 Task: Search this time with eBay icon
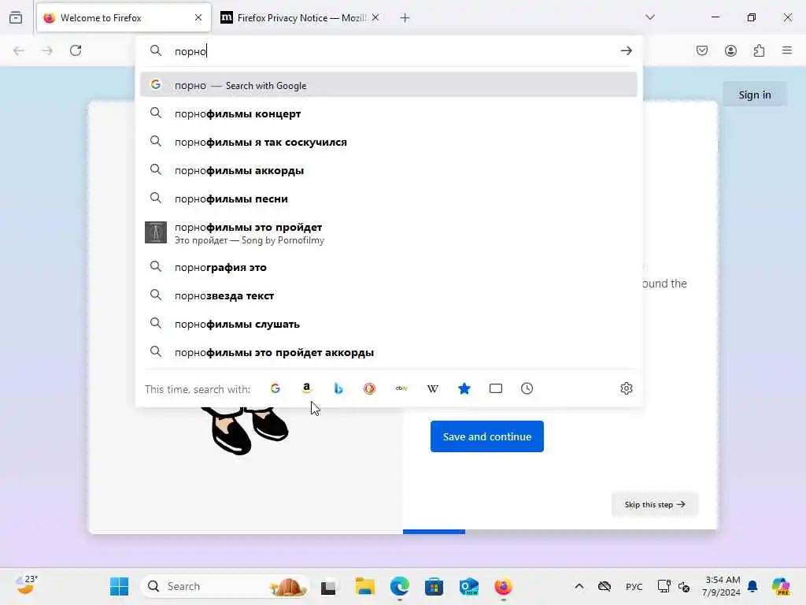tap(401, 388)
